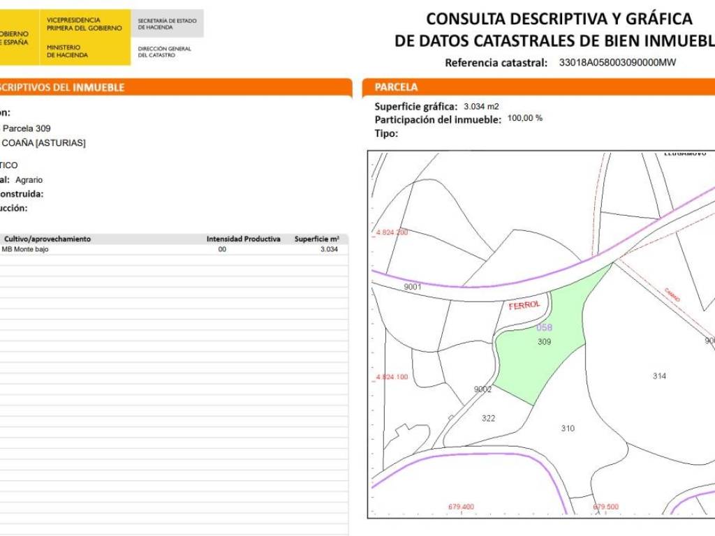Image resolution: width=715 pixels, height=536 pixels.
Task: Click parcel 310 label on map
Action: [x=568, y=429]
